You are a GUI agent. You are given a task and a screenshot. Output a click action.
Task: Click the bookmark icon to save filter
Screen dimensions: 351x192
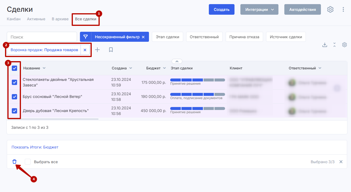pyautogui.click(x=111, y=50)
